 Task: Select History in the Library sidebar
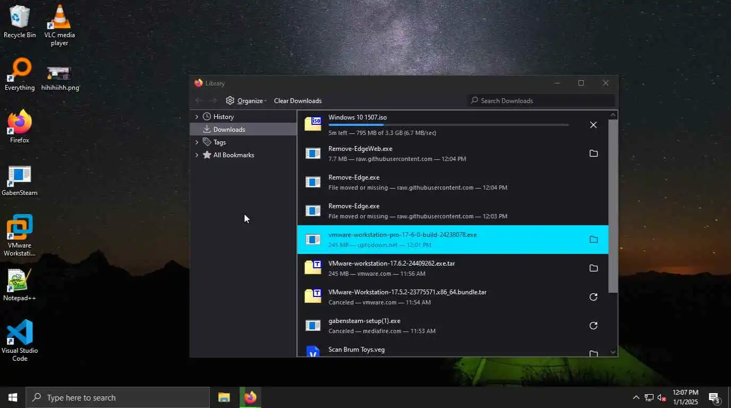tap(223, 116)
